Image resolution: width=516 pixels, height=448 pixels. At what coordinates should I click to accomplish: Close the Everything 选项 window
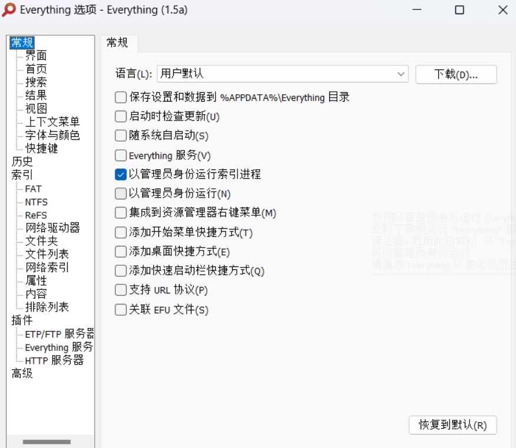pyautogui.click(x=503, y=10)
